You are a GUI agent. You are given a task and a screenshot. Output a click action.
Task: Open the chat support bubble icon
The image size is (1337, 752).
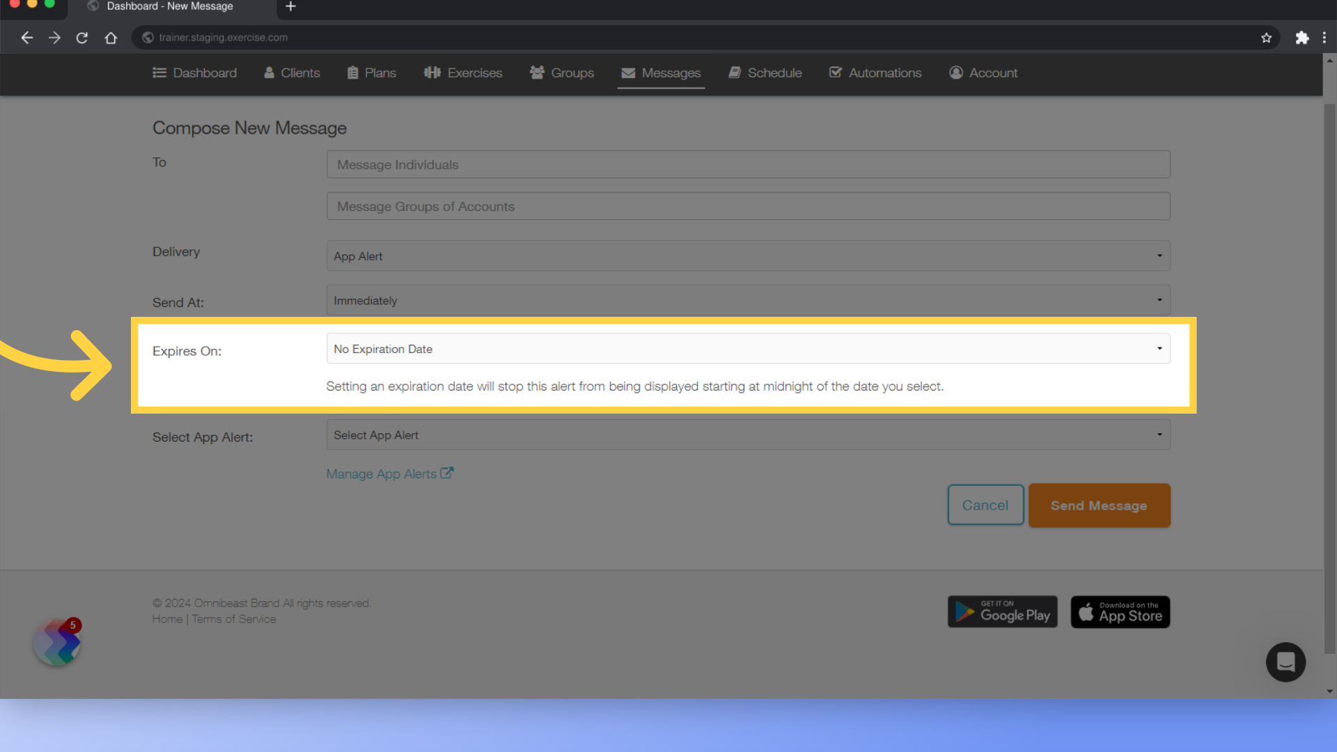[x=1285, y=661]
